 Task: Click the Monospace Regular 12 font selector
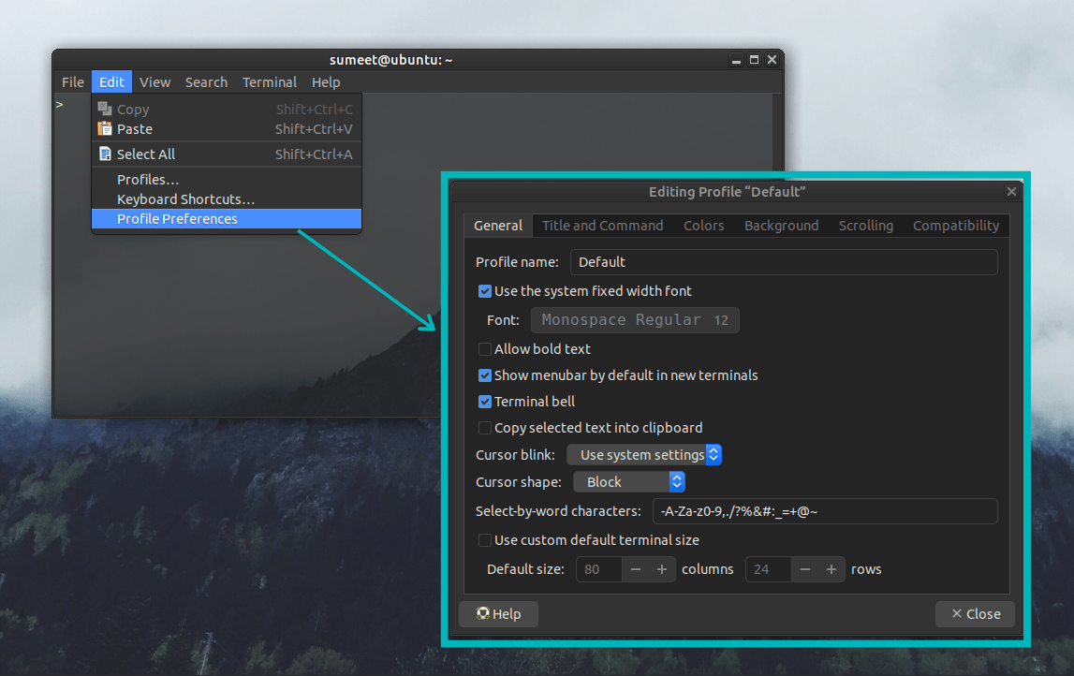tap(635, 319)
